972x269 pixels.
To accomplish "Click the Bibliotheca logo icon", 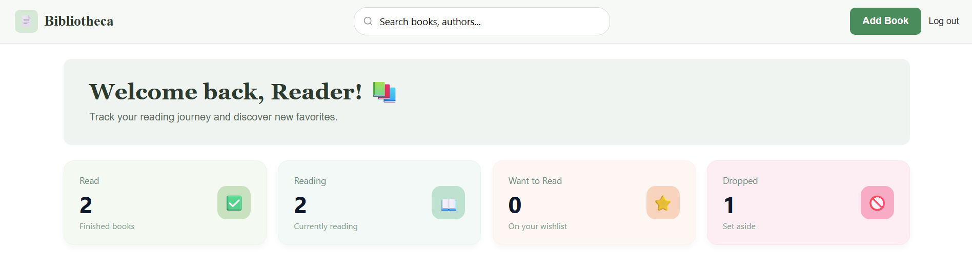I will (x=26, y=21).
